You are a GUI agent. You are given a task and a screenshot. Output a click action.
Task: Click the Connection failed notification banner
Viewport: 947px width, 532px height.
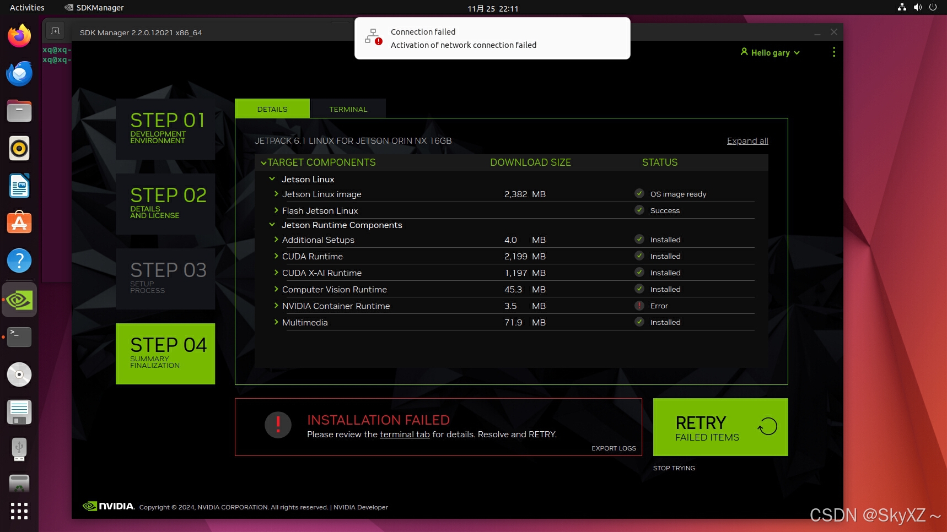(492, 38)
